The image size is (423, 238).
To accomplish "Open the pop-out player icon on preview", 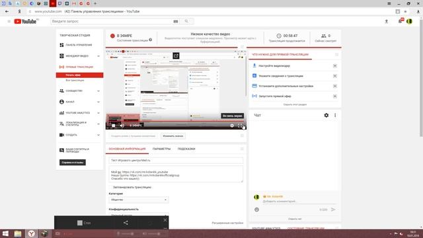I will (176, 56).
